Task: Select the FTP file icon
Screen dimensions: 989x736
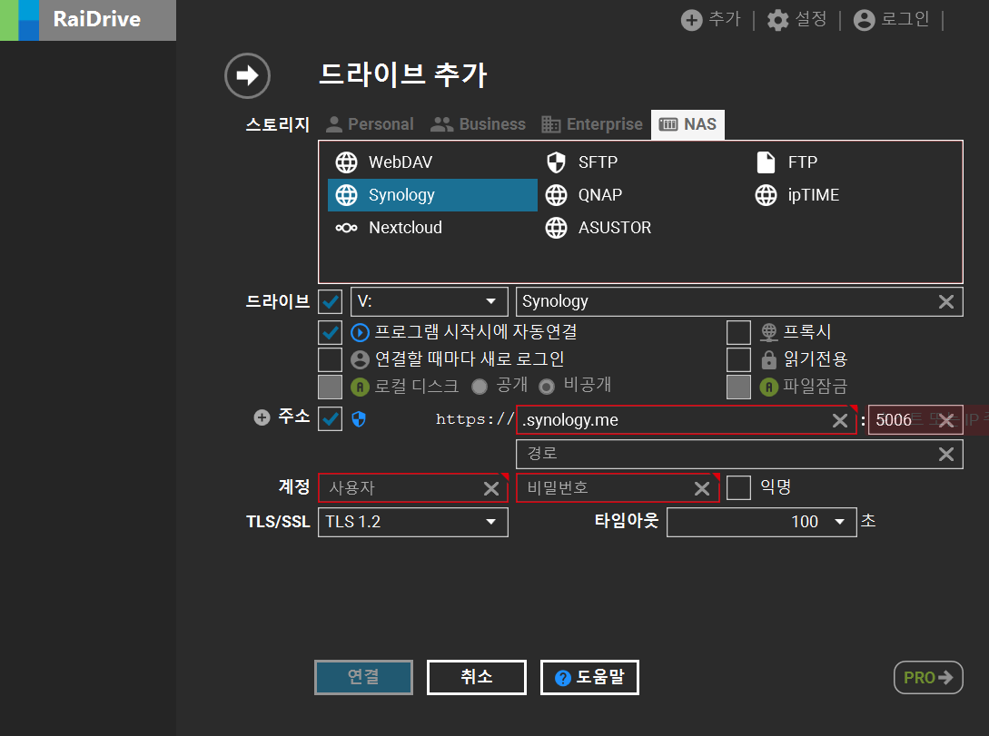Action: coord(766,162)
